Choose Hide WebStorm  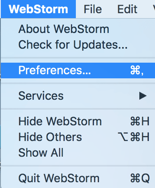(60, 121)
